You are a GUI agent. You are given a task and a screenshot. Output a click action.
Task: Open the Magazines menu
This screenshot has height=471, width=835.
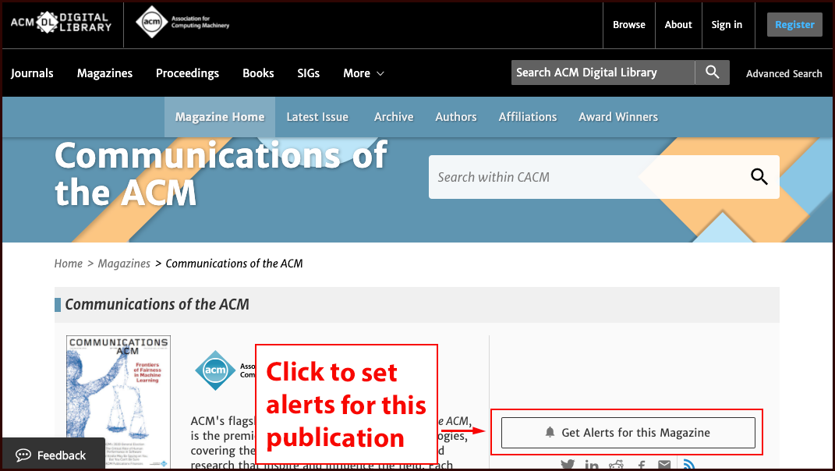click(x=104, y=73)
